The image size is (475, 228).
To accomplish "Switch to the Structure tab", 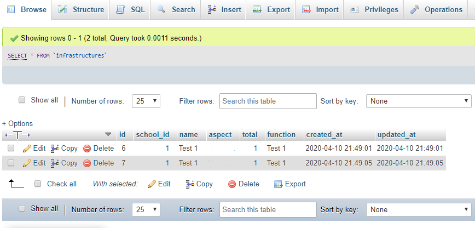I will pos(80,10).
